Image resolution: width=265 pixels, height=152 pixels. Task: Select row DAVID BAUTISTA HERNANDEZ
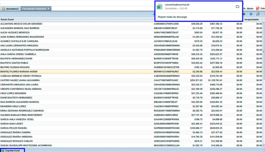pos(131,98)
